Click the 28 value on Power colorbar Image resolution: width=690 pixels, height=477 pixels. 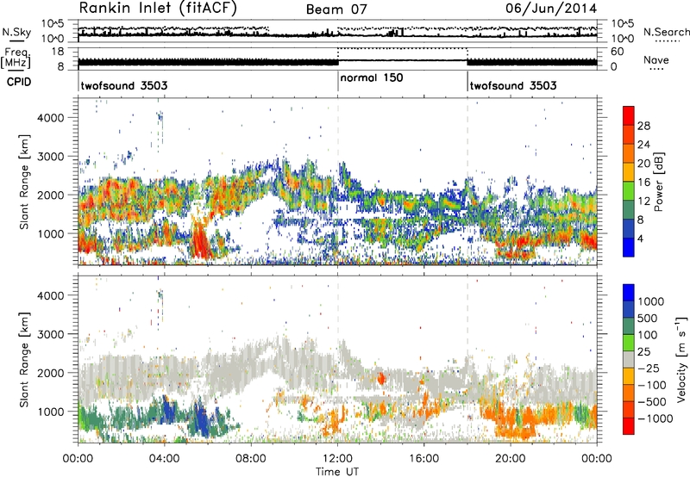click(x=643, y=126)
